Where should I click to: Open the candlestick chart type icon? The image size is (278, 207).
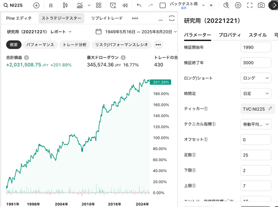65,6
